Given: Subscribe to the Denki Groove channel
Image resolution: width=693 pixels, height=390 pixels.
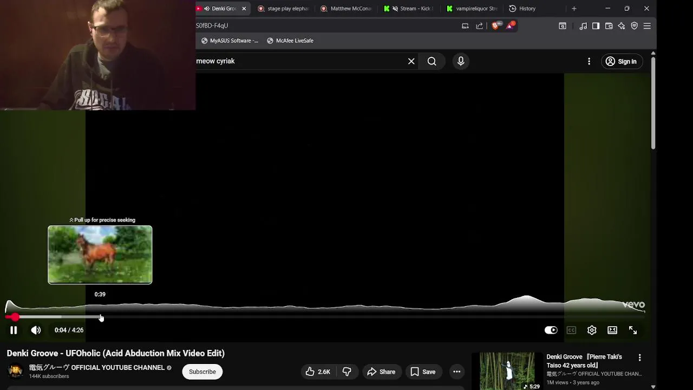Looking at the screenshot, I should point(202,372).
